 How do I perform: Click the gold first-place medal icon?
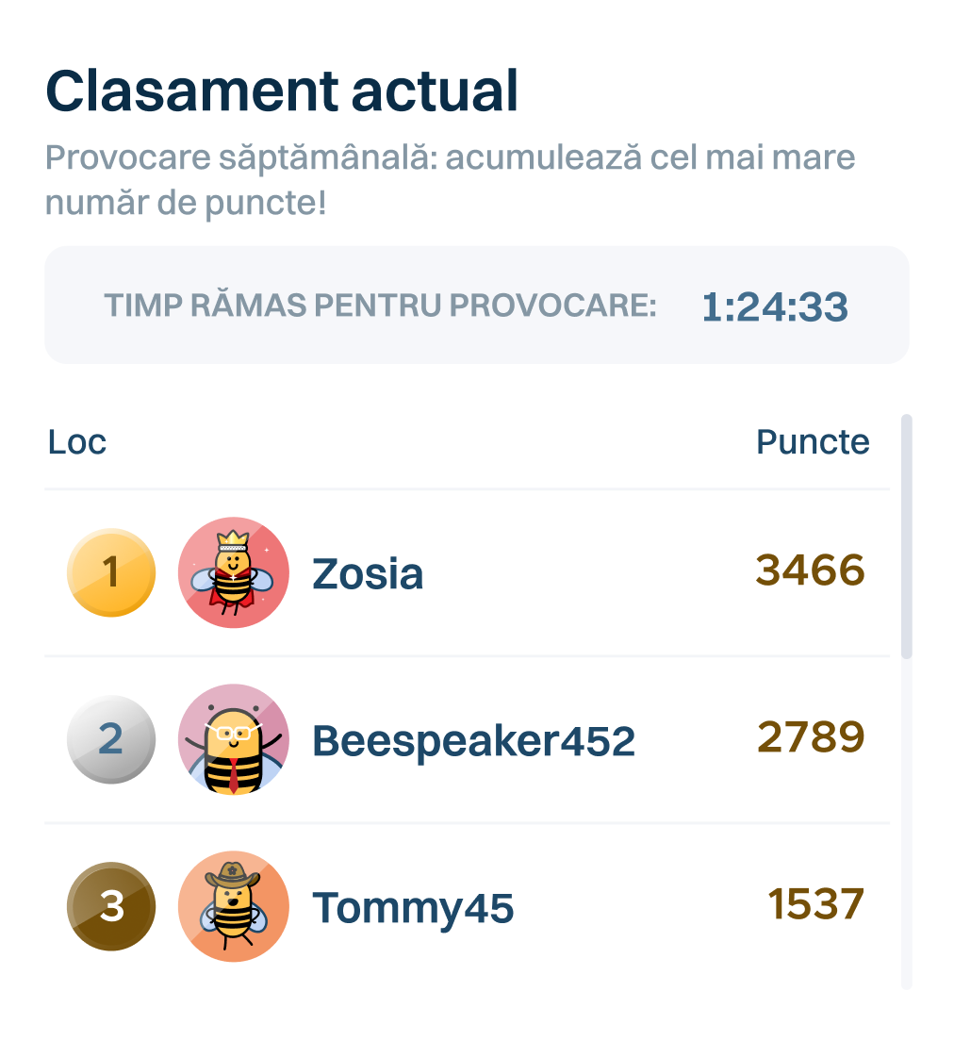pos(111,572)
